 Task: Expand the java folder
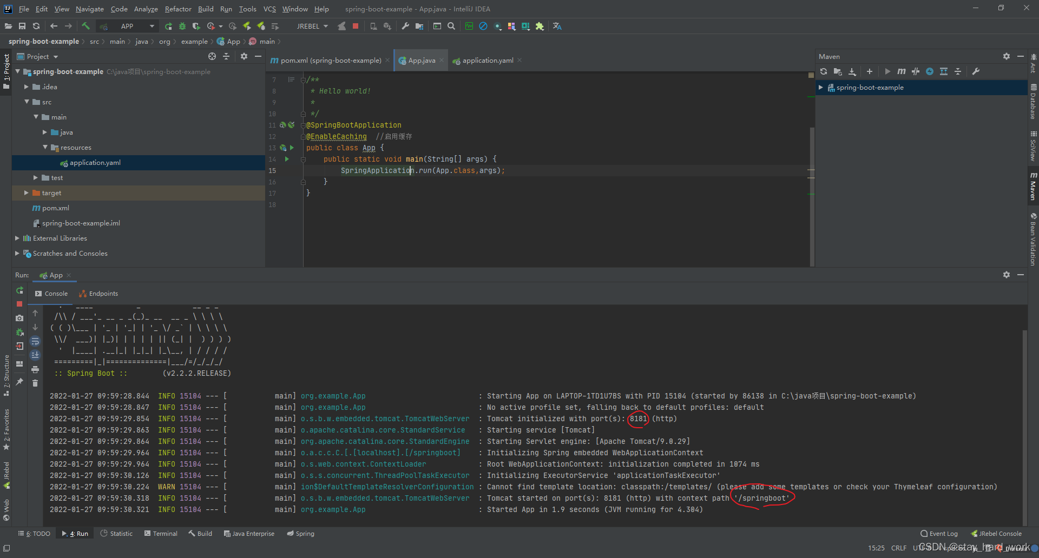click(44, 132)
